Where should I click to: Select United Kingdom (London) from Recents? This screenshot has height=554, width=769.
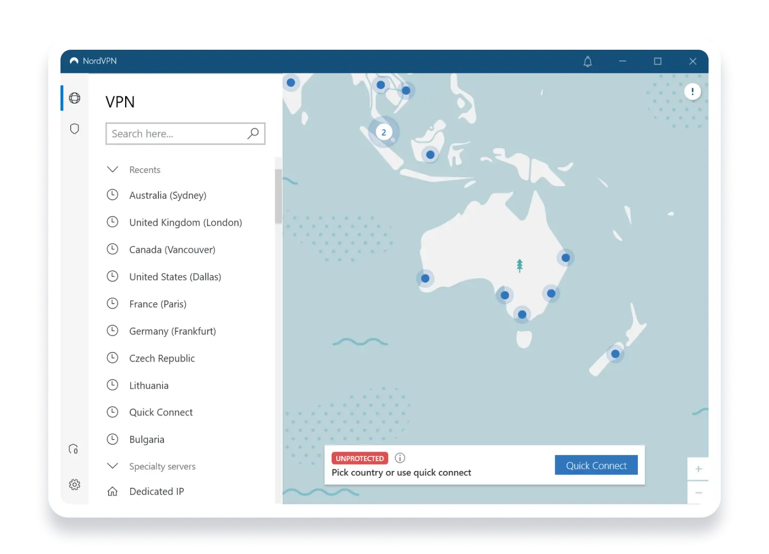coord(186,222)
